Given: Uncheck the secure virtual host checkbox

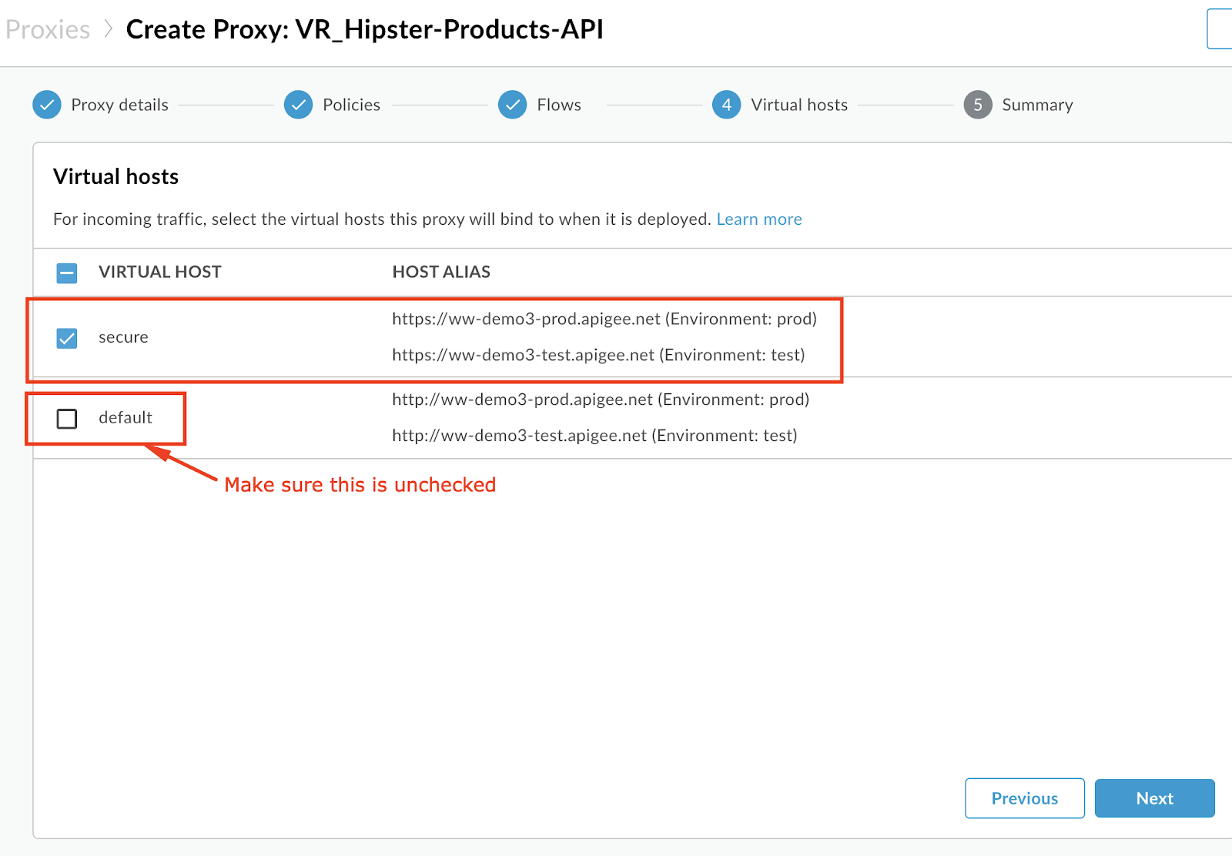Looking at the screenshot, I should pos(67,338).
